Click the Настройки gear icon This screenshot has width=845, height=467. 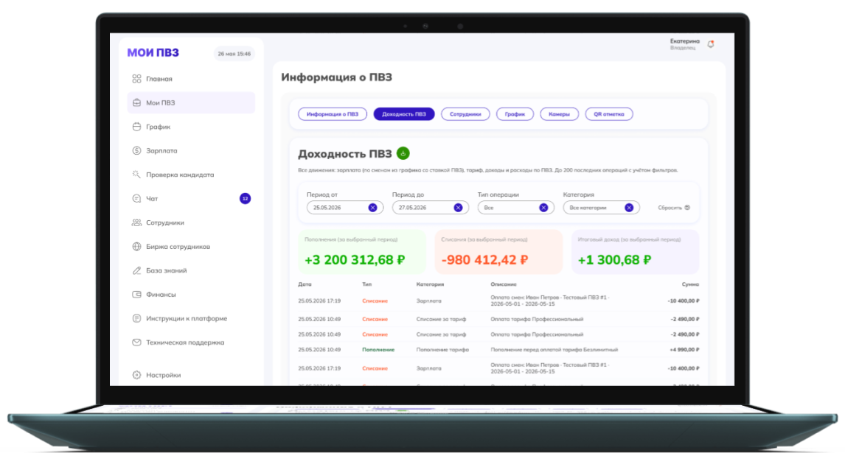[137, 375]
